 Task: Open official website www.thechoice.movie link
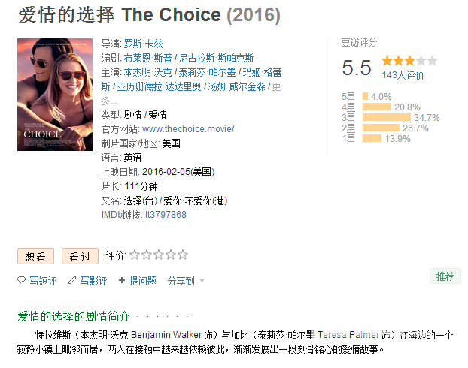(x=188, y=129)
